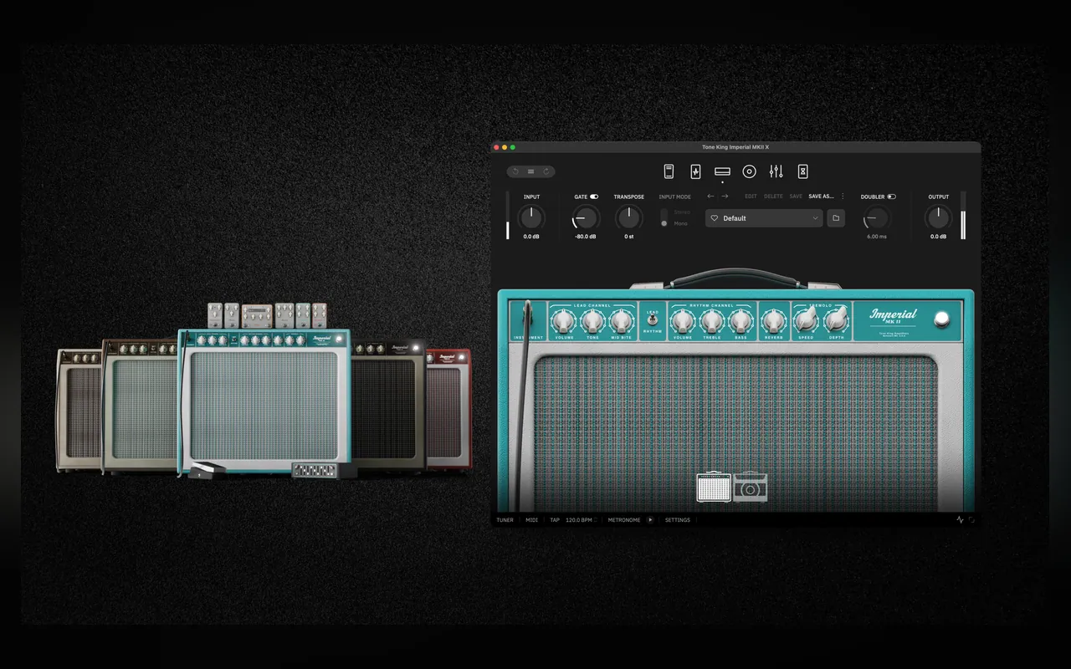Open the Pre-effects pedal section icon

pyautogui.click(x=669, y=171)
